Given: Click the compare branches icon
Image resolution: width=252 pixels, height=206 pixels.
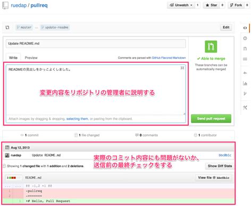Looking at the screenshot, I should (7, 27).
